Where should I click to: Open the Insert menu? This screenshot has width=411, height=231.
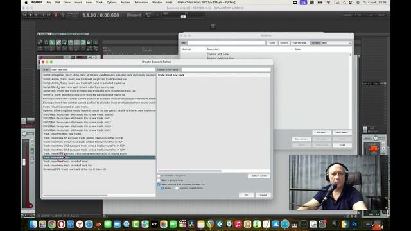point(78,3)
